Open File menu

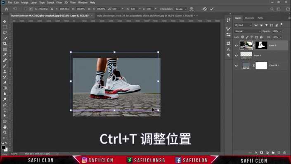[9, 2]
